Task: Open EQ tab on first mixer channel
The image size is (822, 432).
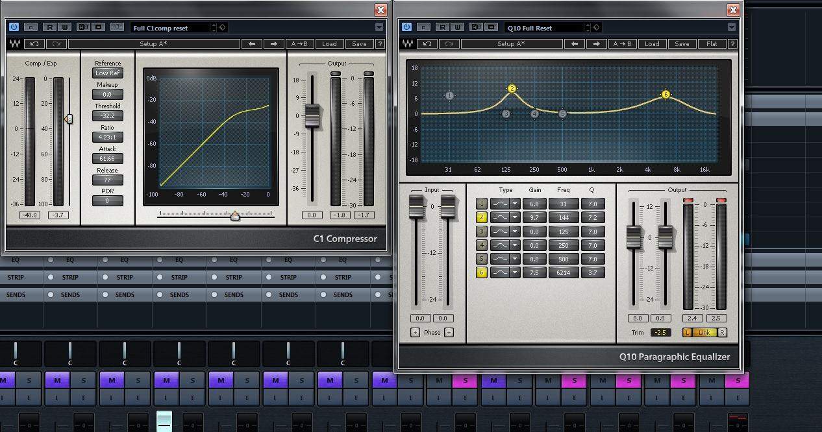Action: tap(16, 260)
